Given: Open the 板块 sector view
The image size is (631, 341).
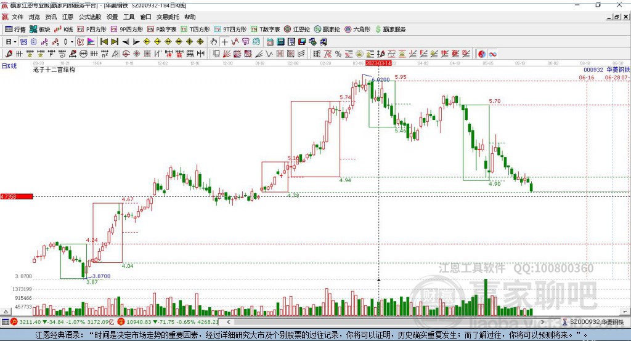Looking at the screenshot, I should [39, 30].
